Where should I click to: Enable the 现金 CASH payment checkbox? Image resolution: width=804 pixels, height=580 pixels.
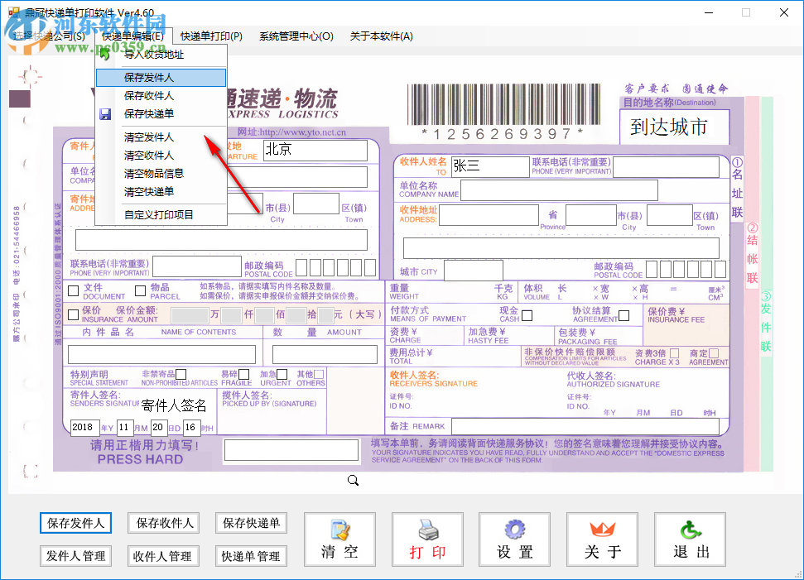527,315
